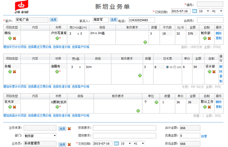The image size is (228, 147).
Task: Open calendar picker beside 订货日期 field
Action: click(x=195, y=11)
